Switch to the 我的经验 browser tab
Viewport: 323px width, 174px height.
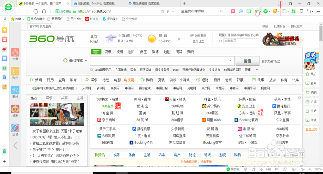[96, 4]
